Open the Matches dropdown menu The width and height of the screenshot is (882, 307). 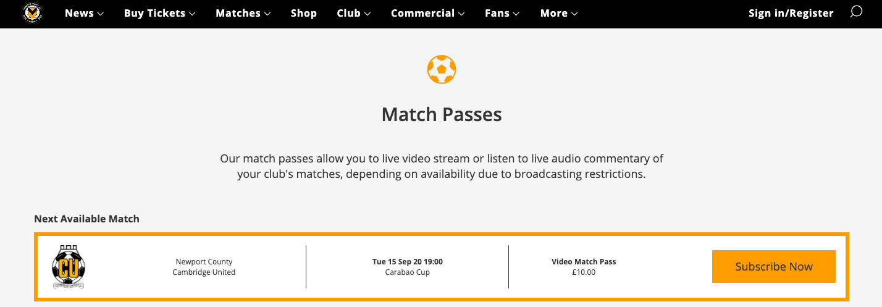click(x=243, y=14)
